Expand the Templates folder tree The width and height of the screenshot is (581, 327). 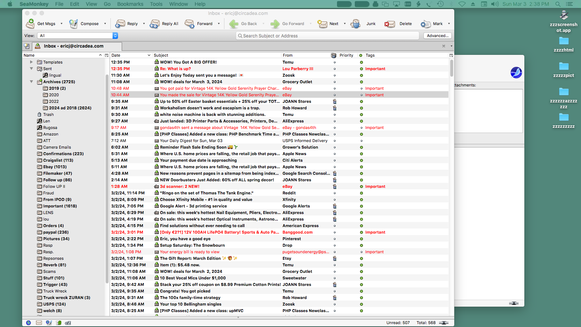pyautogui.click(x=32, y=62)
